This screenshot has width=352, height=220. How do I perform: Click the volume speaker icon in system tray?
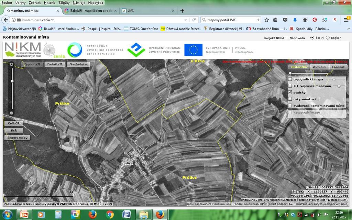319,215
